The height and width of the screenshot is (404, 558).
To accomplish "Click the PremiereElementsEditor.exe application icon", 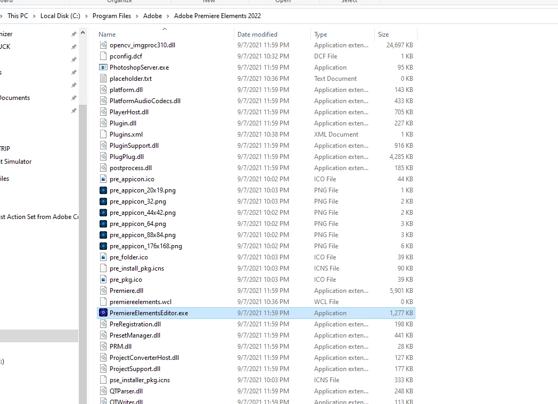I will (103, 313).
